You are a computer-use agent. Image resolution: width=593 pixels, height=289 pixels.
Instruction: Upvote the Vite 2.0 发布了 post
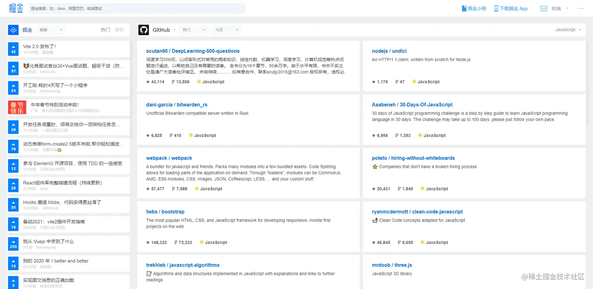[13, 49]
